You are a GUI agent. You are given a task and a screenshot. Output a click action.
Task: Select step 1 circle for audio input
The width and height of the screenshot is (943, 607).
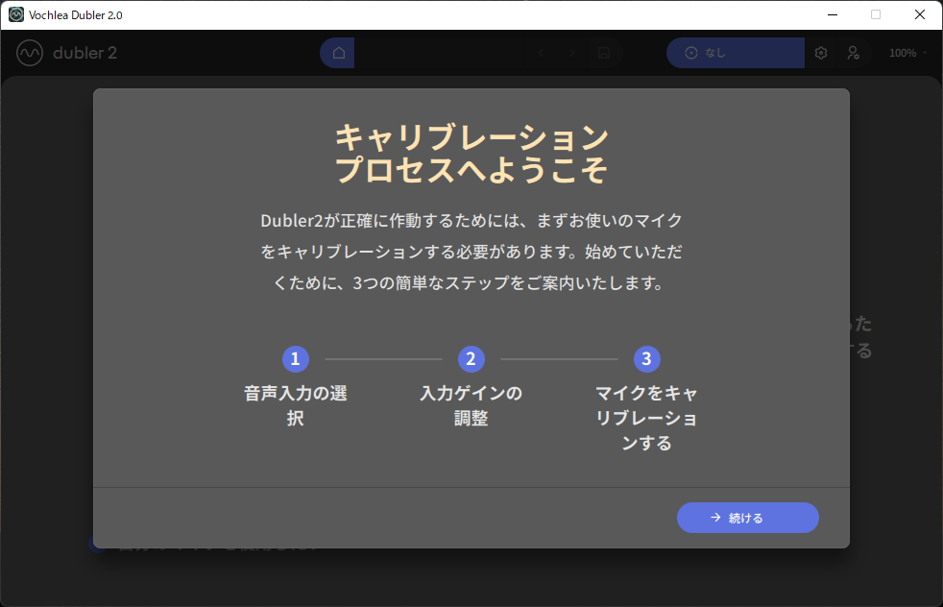pos(296,359)
